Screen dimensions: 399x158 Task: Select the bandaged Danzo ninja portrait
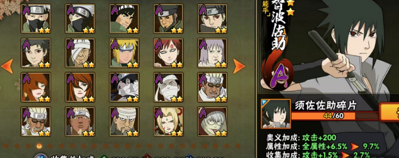[80, 53]
